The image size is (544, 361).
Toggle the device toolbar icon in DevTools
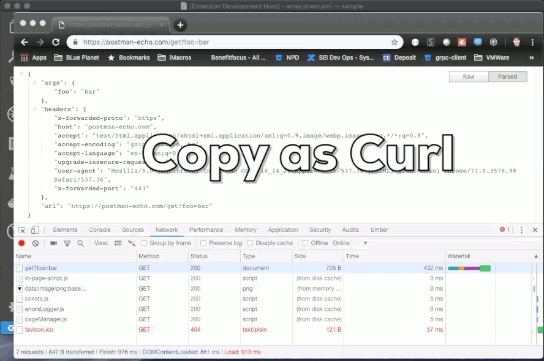click(x=35, y=230)
